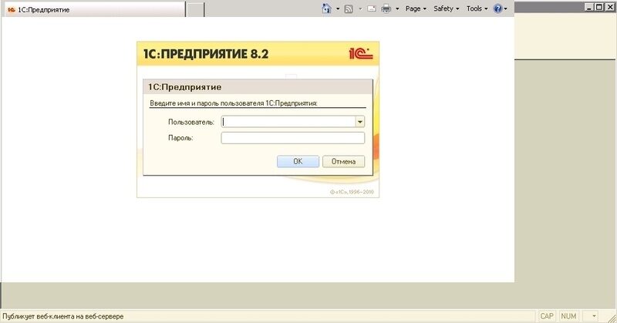Click into the Пароль password field
The image size is (617, 323).
(x=293, y=138)
